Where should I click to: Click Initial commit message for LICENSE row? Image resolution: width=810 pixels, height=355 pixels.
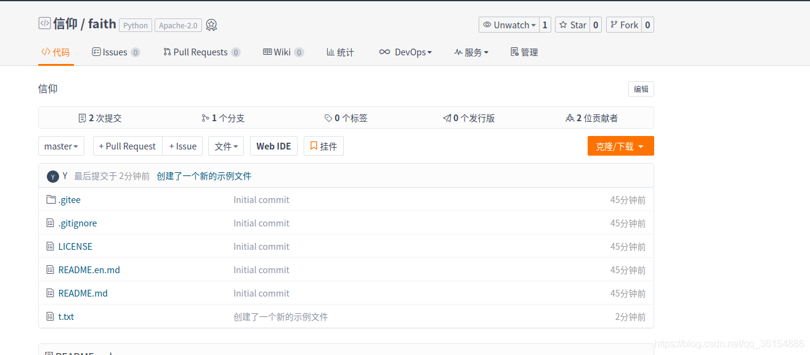click(x=261, y=246)
